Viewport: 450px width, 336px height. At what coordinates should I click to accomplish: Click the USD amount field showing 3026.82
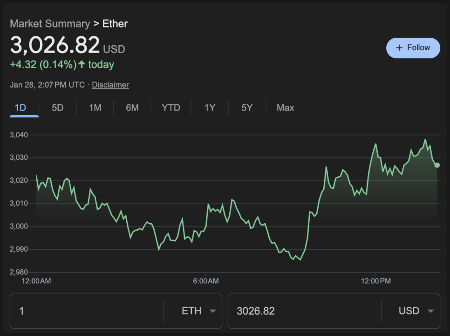click(x=303, y=311)
